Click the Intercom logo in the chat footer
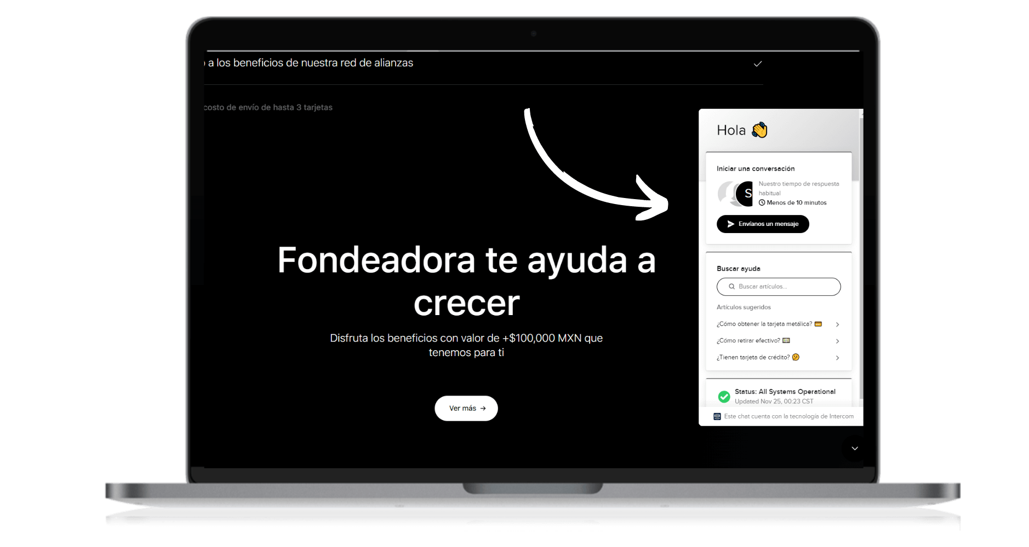1029x547 pixels. [717, 416]
